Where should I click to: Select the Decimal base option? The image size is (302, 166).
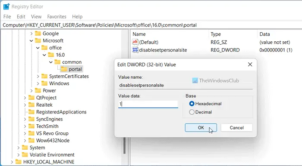click(x=201, y=112)
